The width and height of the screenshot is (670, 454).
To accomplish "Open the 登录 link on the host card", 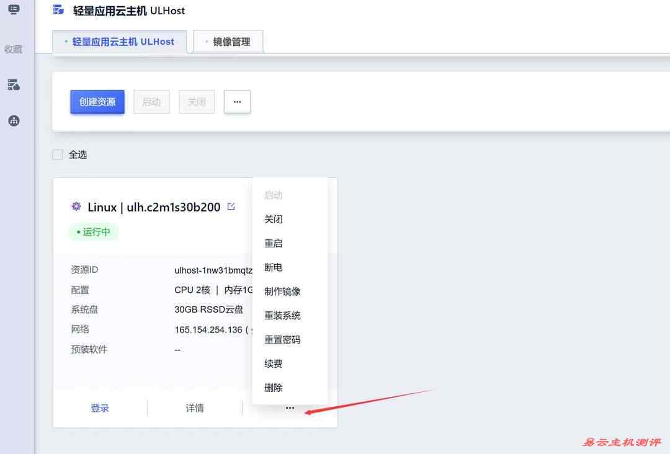I will [100, 407].
